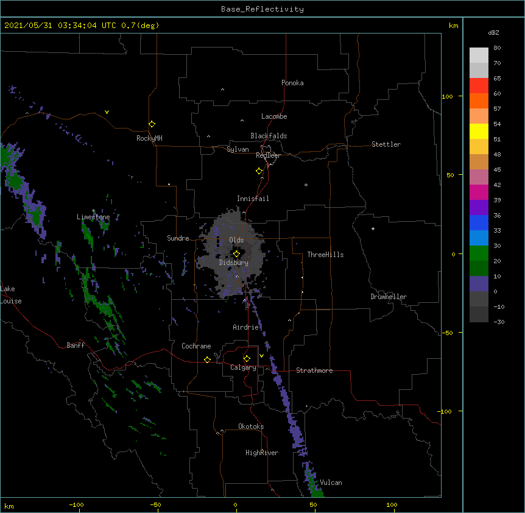Click the magenta 42 dBZ legend swatch

coord(479,192)
